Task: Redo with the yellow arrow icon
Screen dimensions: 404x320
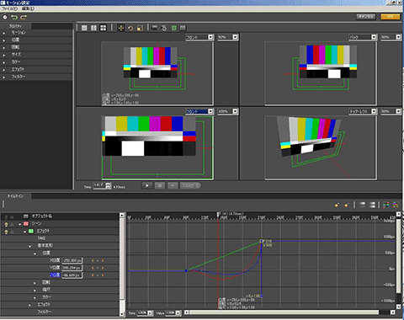Action: point(24,18)
